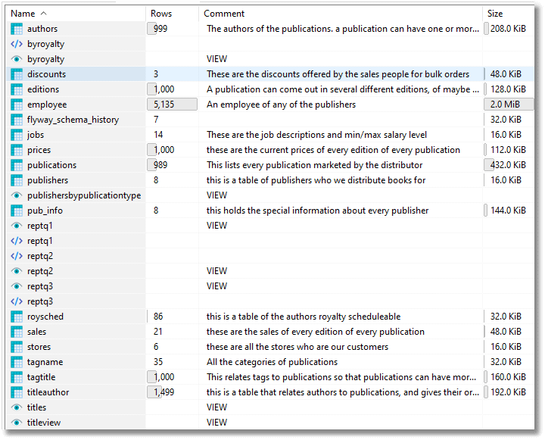Select the publishersbypublicationtype view name
The width and height of the screenshot is (545, 440).
tap(84, 195)
